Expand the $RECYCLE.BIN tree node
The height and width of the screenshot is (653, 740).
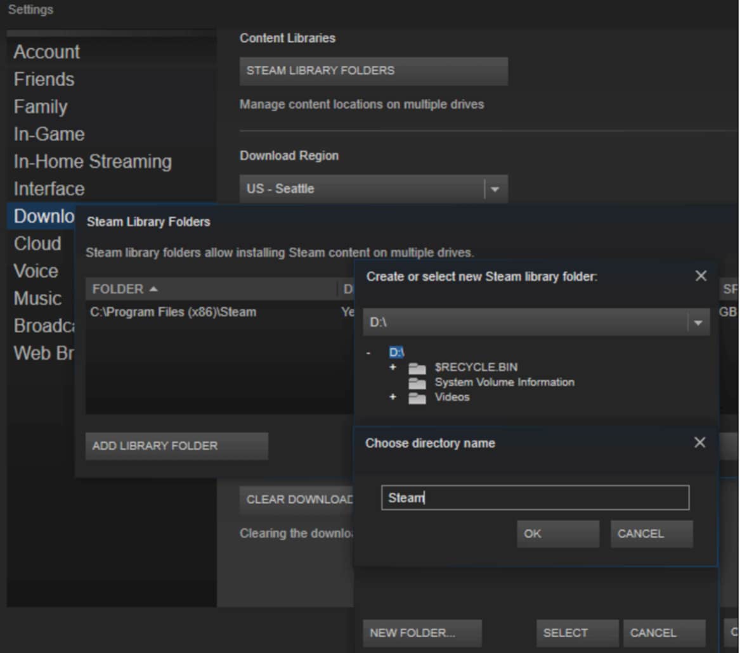tap(393, 367)
